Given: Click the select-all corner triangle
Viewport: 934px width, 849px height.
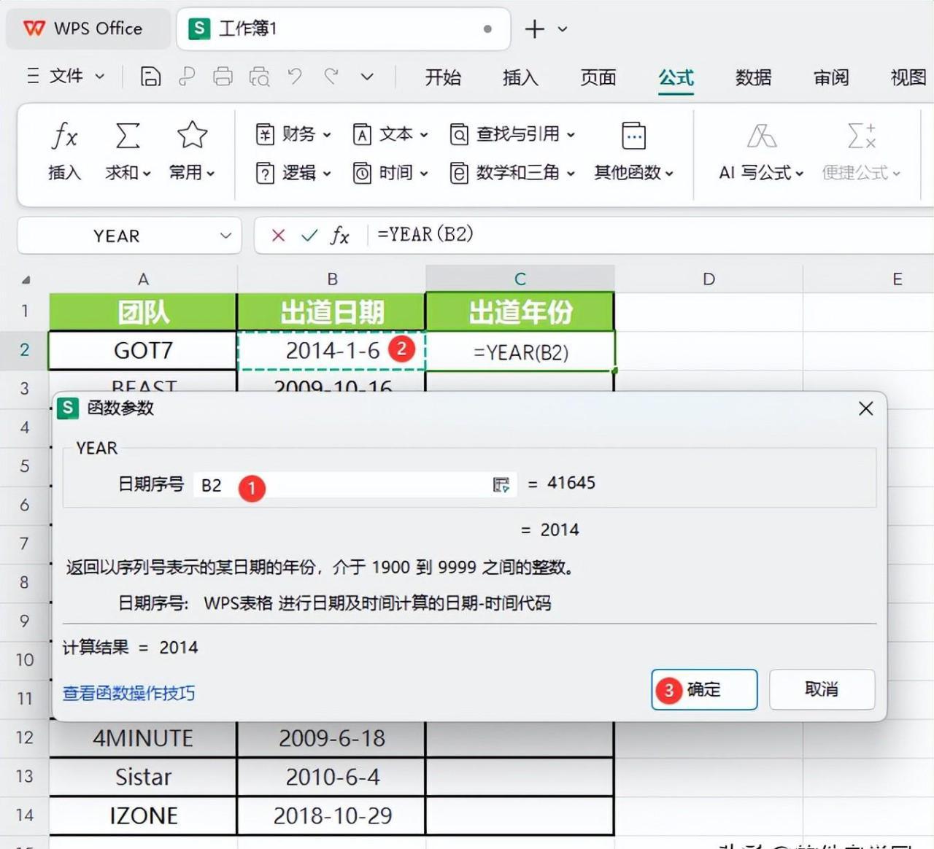Looking at the screenshot, I should (26, 279).
